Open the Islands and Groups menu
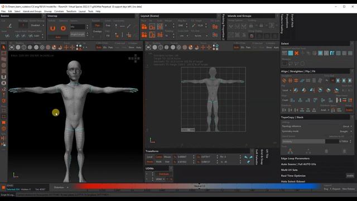357x201 pixels. (x=32, y=11)
